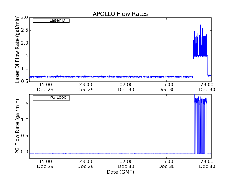Click 15:00 Dec 29 tick under PG Loop chart
The width and height of the screenshot is (235, 176).
45,164
